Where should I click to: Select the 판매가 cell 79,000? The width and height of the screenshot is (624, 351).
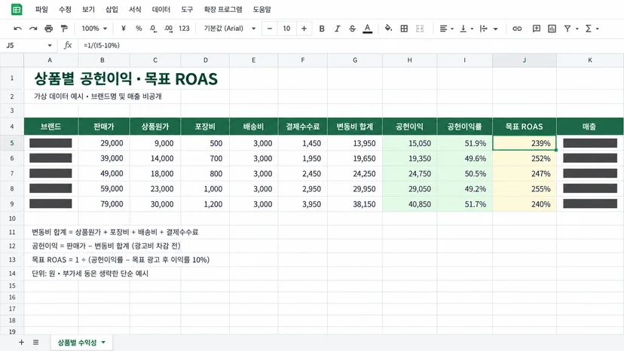[104, 204]
